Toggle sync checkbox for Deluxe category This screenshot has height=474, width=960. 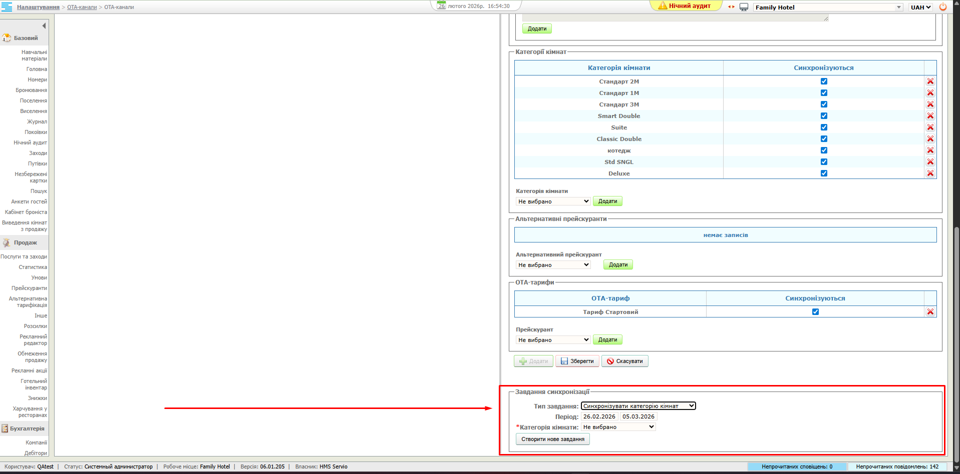click(x=824, y=173)
